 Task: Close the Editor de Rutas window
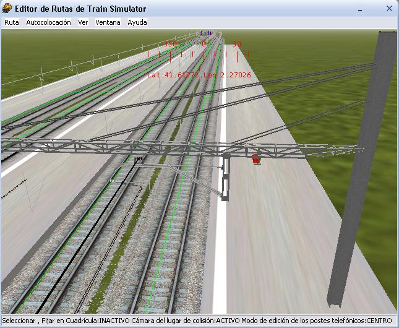(x=388, y=9)
